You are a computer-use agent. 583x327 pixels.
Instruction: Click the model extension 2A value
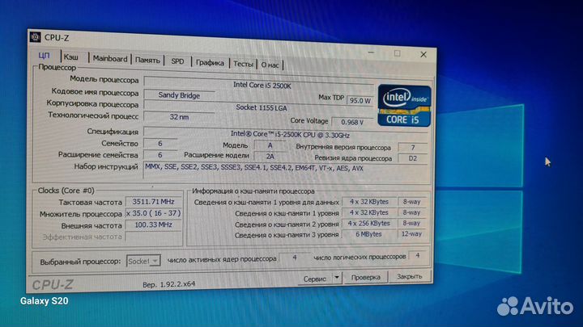[x=270, y=157]
